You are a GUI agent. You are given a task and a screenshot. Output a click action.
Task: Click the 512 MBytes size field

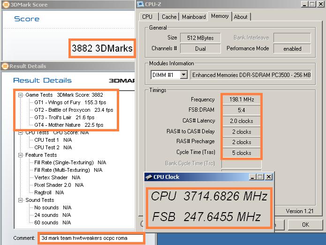pos(200,38)
